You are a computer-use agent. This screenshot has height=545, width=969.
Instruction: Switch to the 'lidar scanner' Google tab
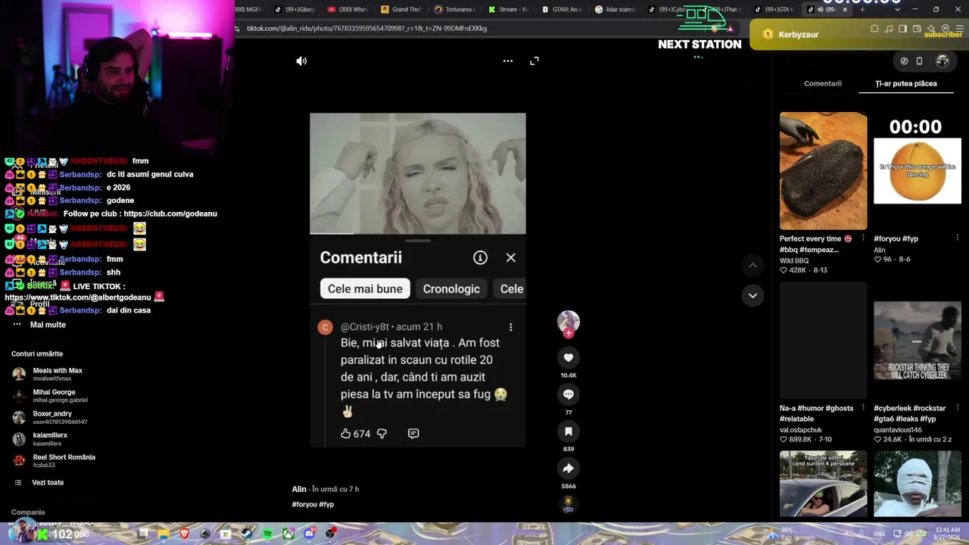coord(615,9)
